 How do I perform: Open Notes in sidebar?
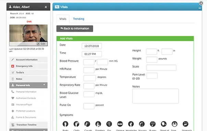point(28,79)
